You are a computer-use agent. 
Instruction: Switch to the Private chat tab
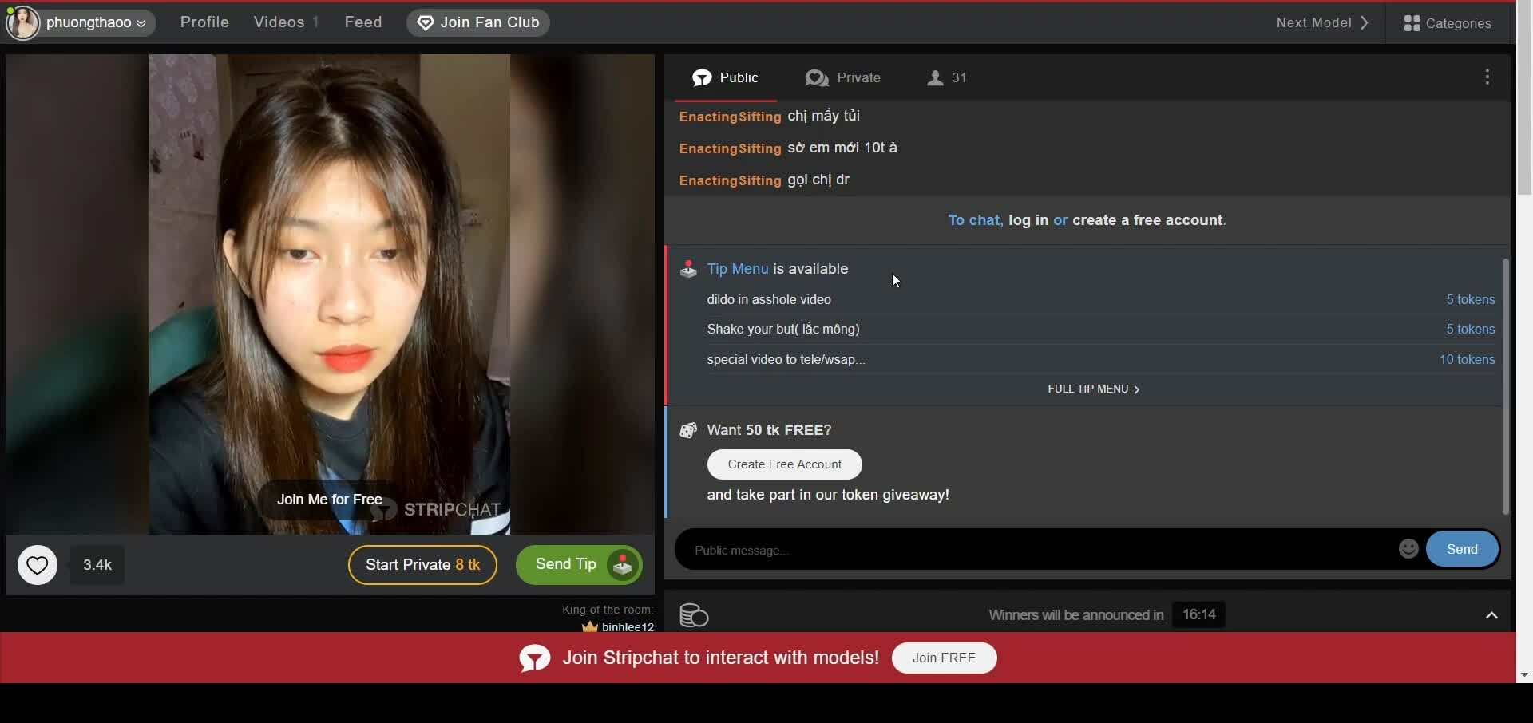[843, 78]
